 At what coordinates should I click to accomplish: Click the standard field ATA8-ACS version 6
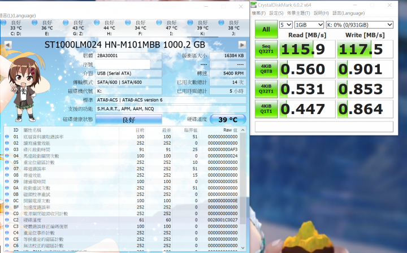click(x=171, y=100)
